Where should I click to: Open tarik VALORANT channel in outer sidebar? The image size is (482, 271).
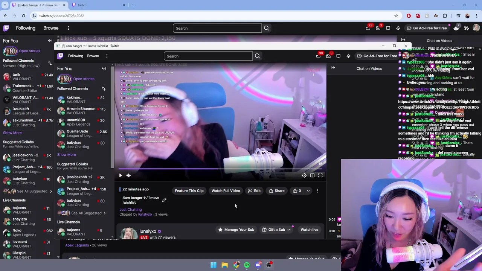28,77
